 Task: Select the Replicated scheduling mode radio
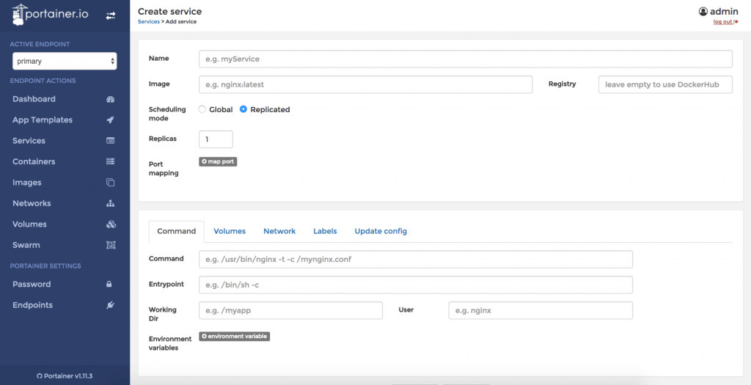(x=243, y=109)
